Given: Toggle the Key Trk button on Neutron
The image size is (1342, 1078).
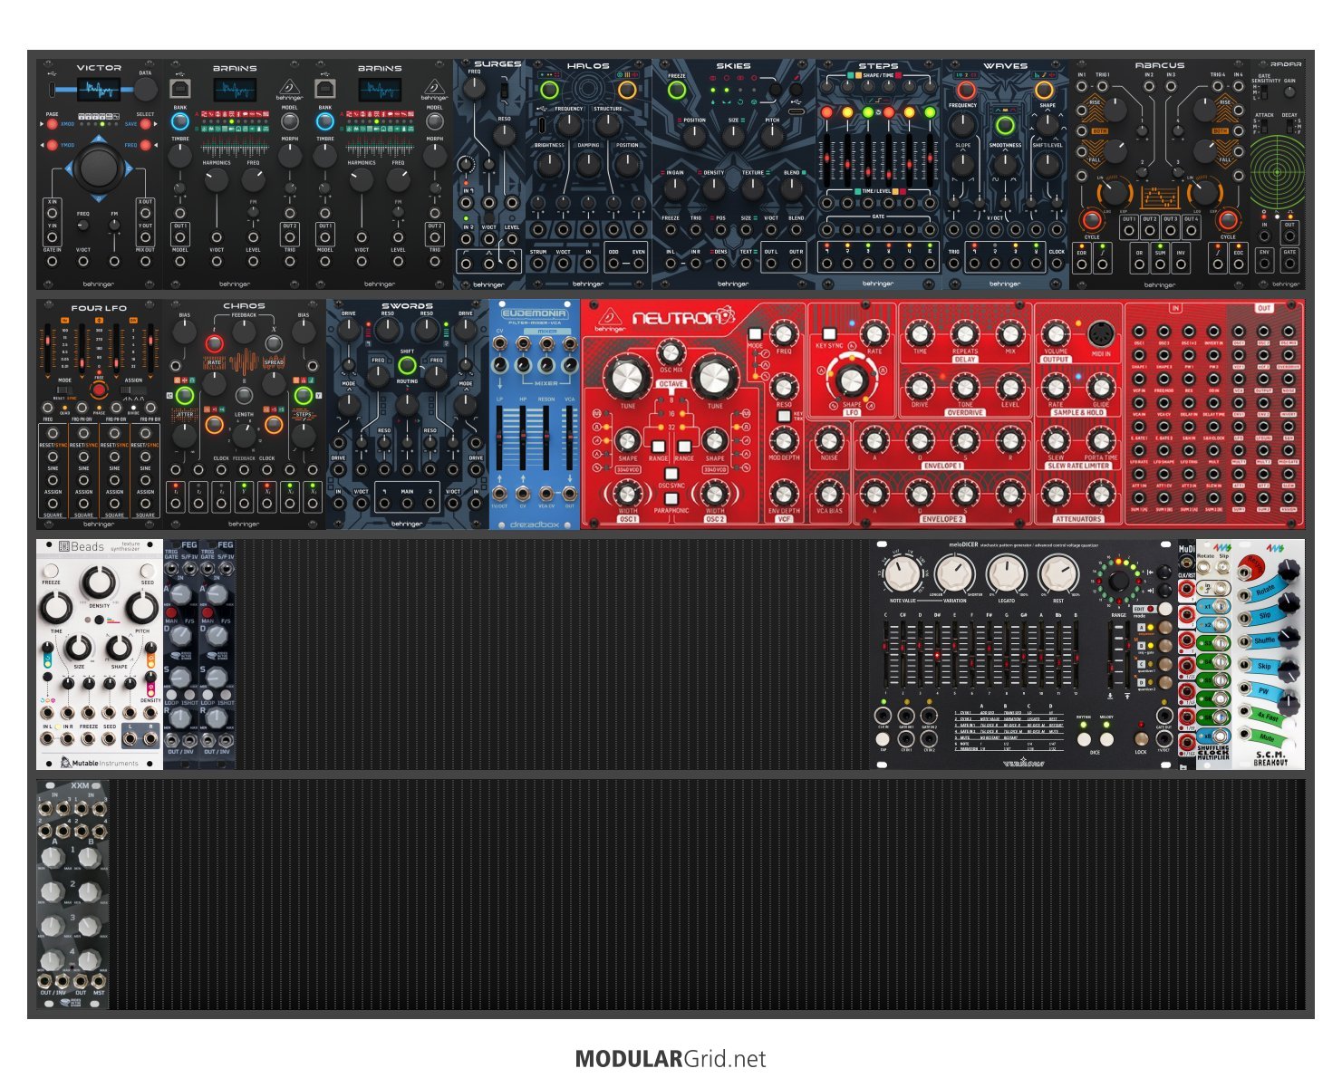Looking at the screenshot, I should [784, 416].
